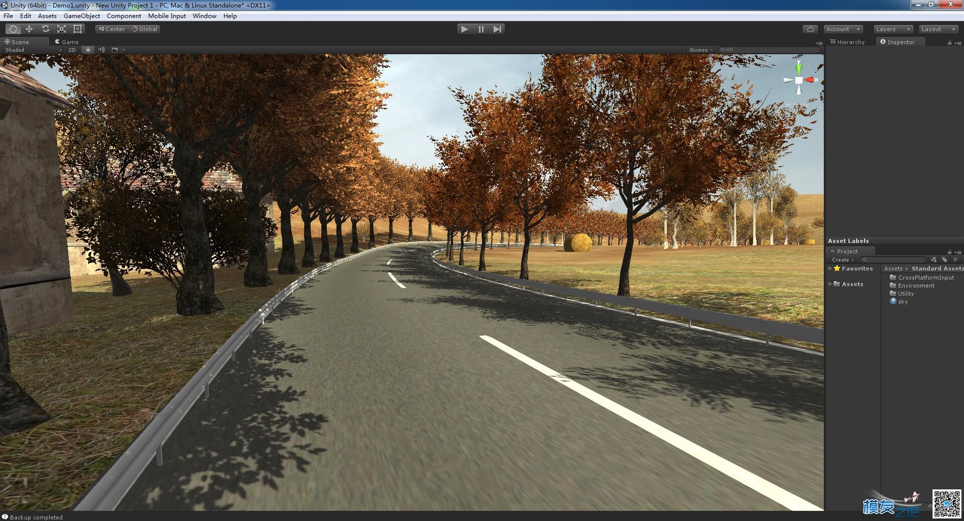The image size is (964, 521).
Task: Click the Pause button
Action: 481,29
